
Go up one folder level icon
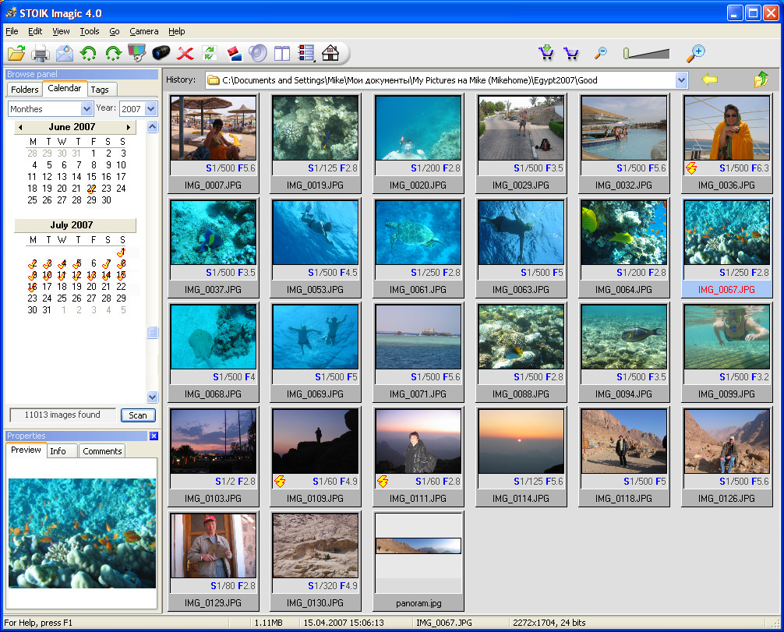pyautogui.click(x=761, y=79)
